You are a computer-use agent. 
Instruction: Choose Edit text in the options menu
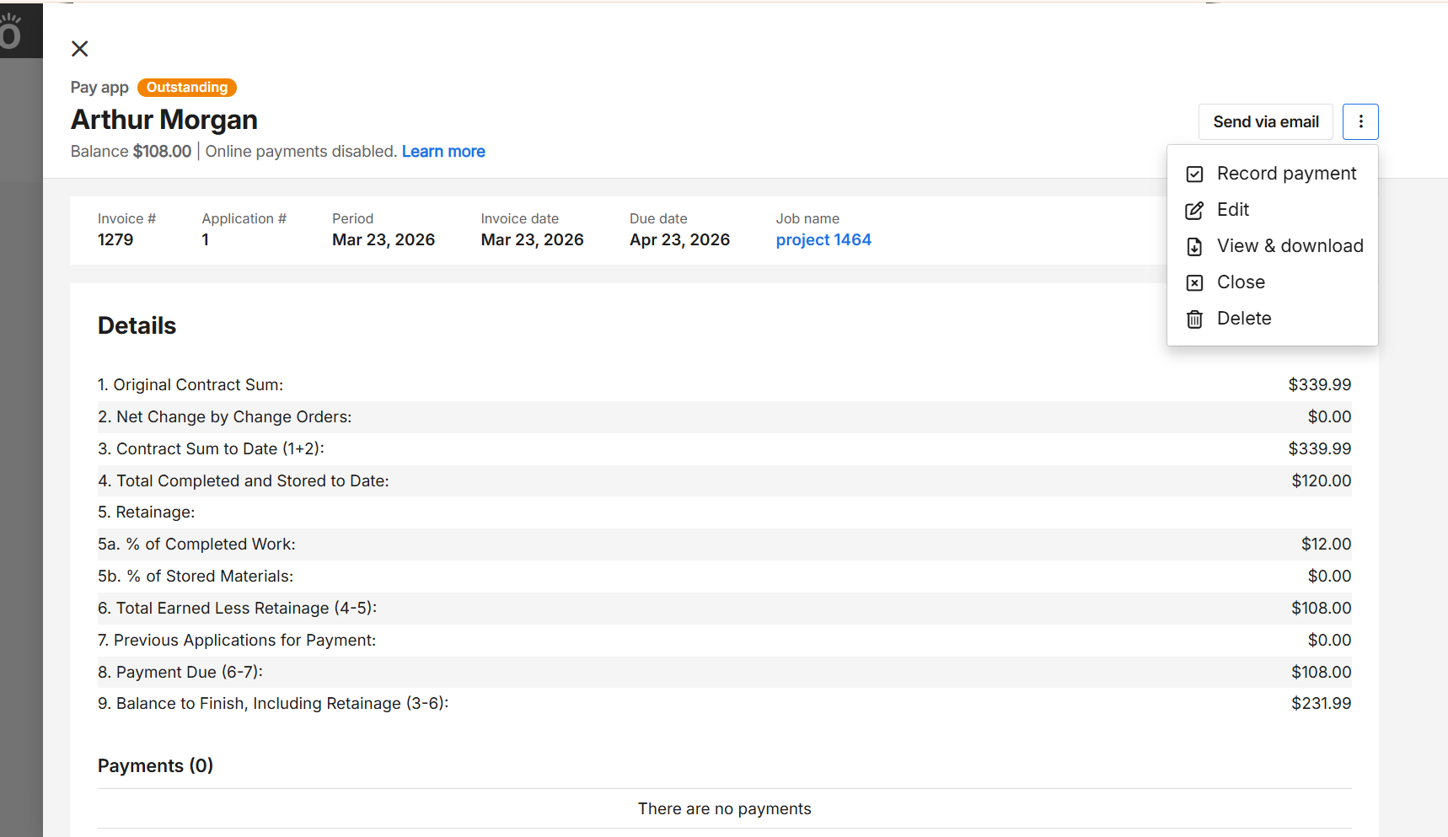click(1232, 210)
